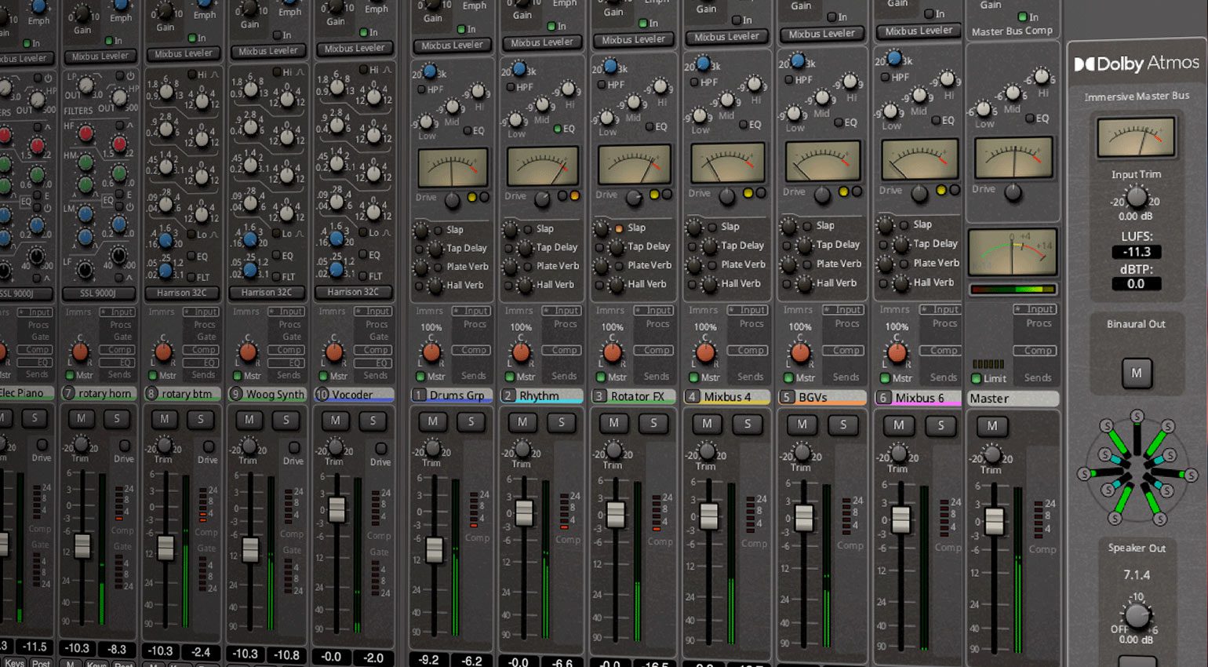This screenshot has height=667, width=1208.
Task: Solo the rotary horn channel
Action: coord(117,418)
